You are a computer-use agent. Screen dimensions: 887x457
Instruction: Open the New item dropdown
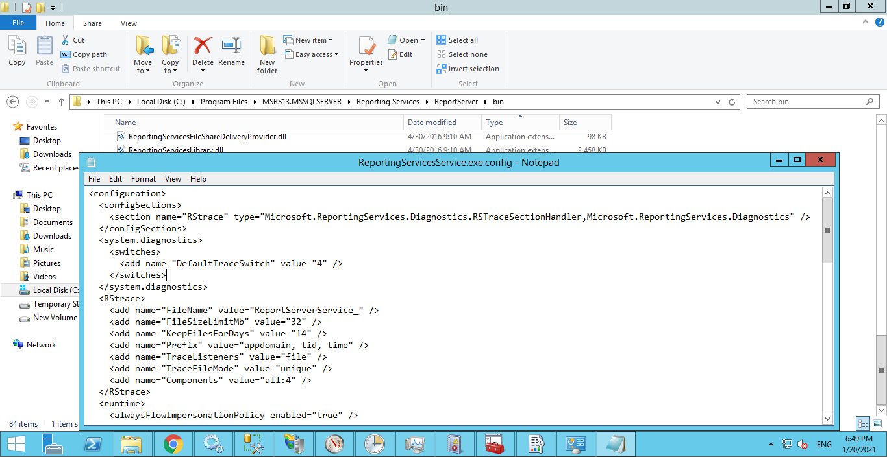pyautogui.click(x=308, y=40)
